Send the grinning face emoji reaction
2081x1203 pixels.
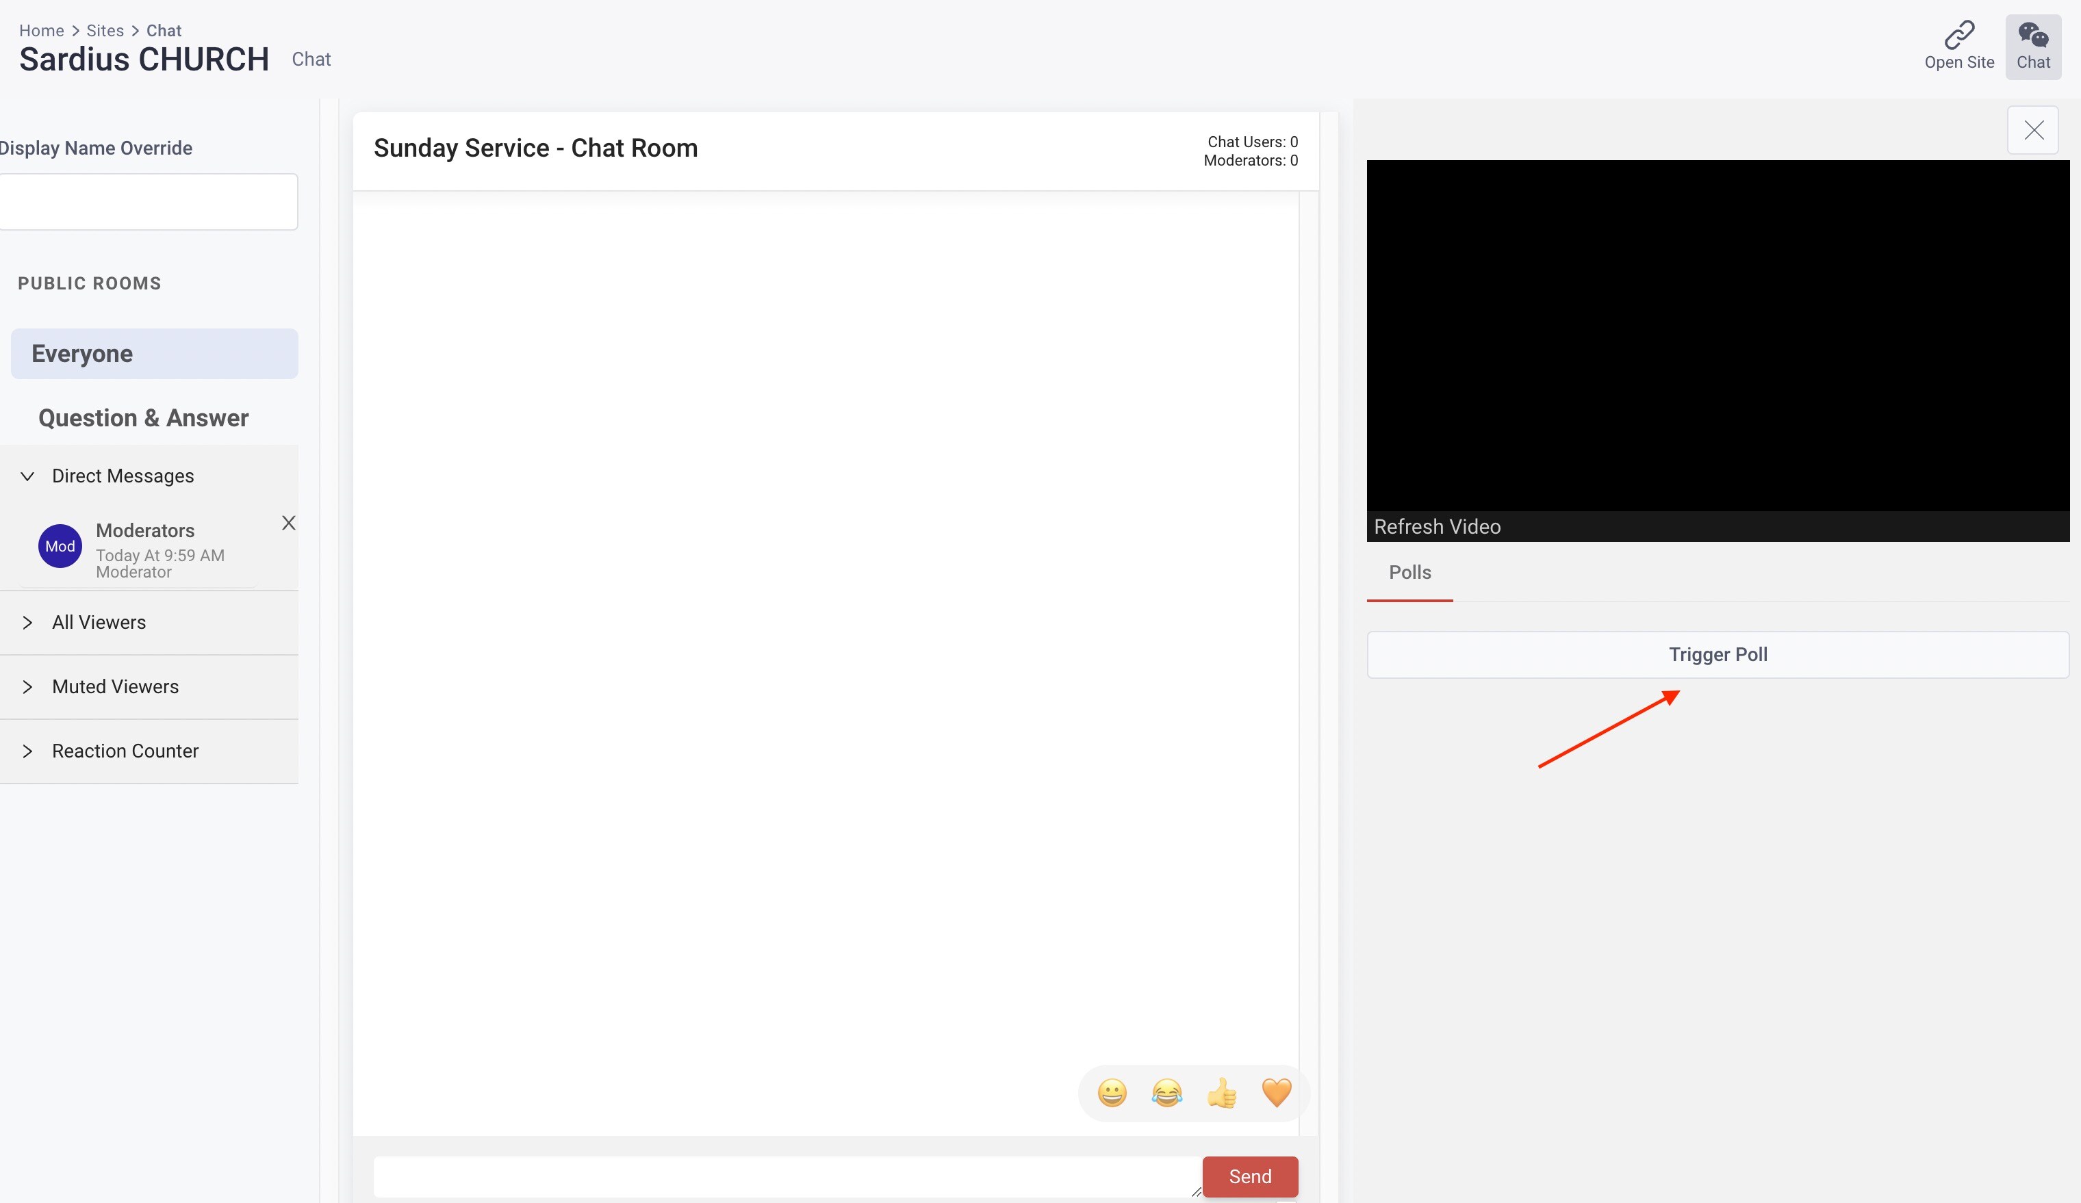point(1112,1092)
